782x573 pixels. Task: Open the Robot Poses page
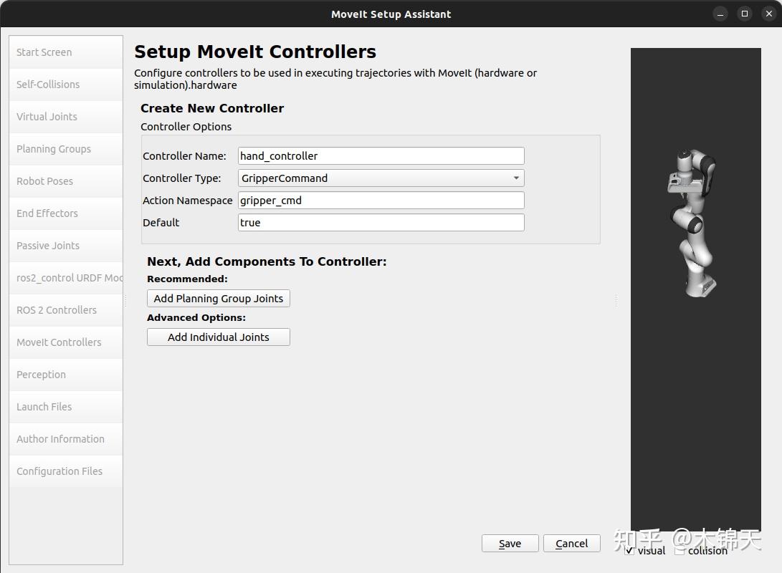click(65, 180)
